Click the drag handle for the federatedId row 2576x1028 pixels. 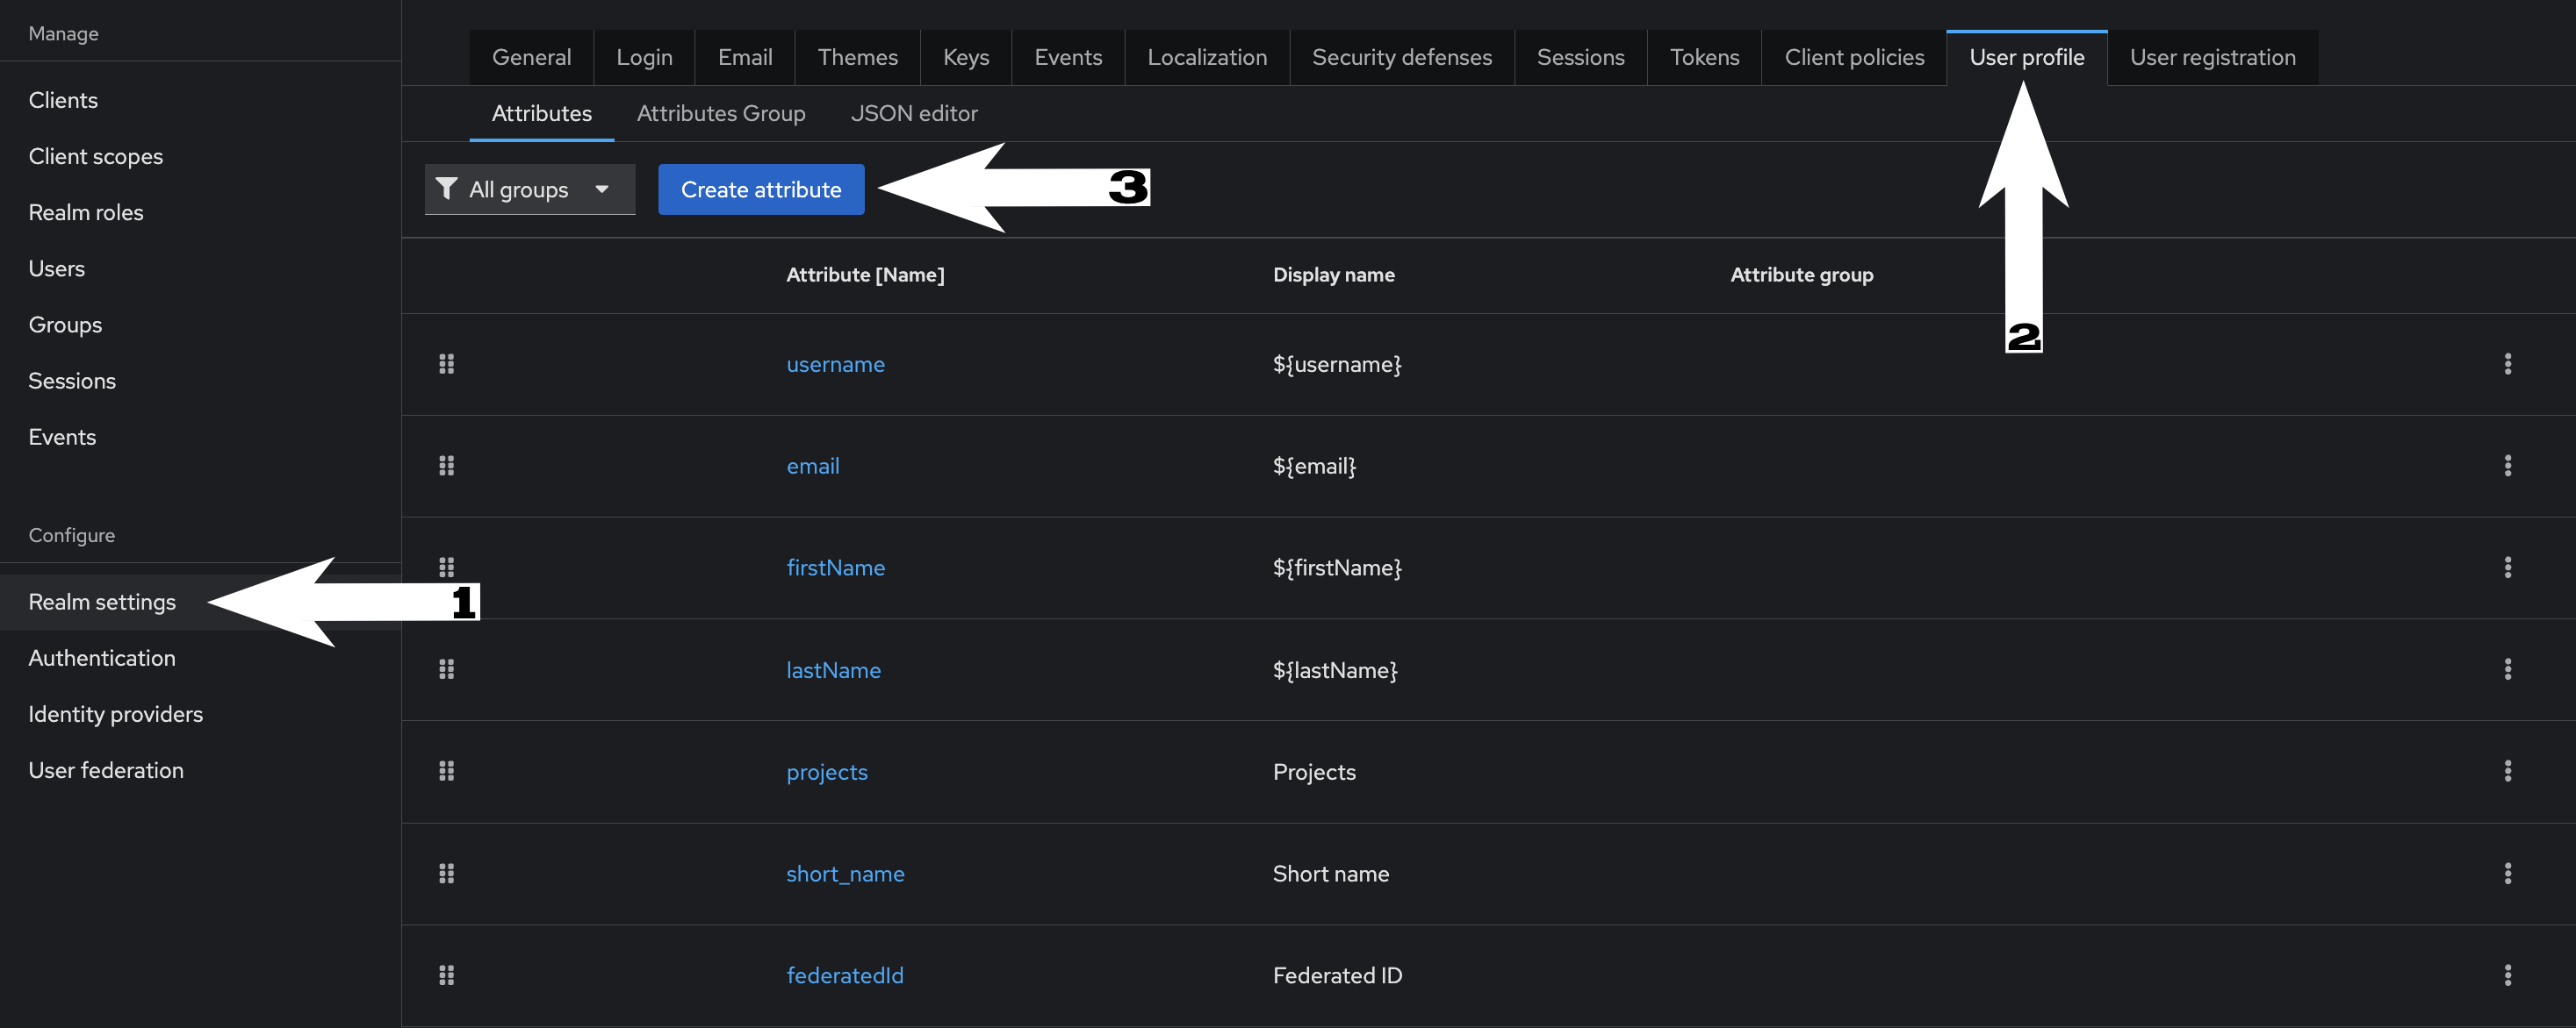click(446, 975)
